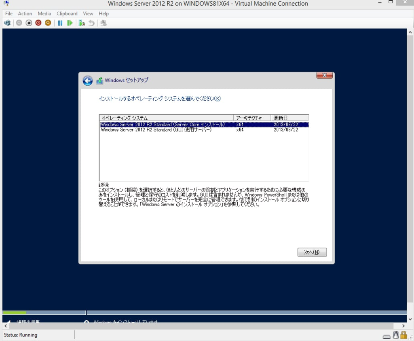Minimize the Virtual Machine Connection window
This screenshot has height=341, width=414.
(380, 3)
